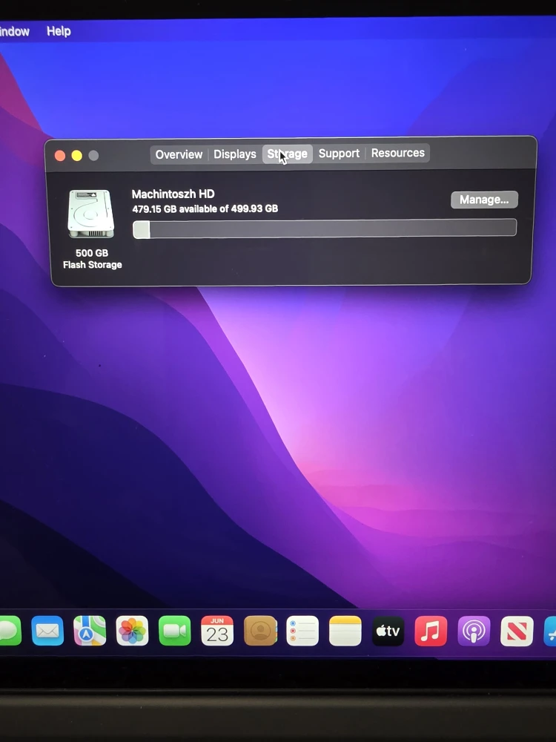Open News app in Dock
556x742 pixels.
coord(517,631)
